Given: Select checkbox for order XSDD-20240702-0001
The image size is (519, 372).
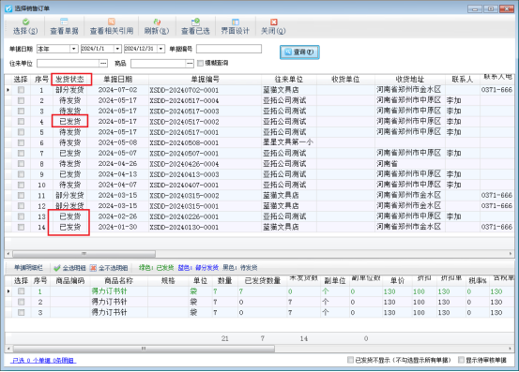Looking at the screenshot, I should tap(21, 90).
